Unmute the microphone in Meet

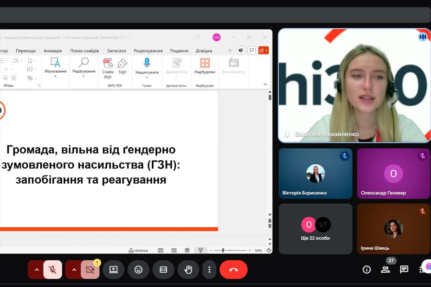[53, 269]
